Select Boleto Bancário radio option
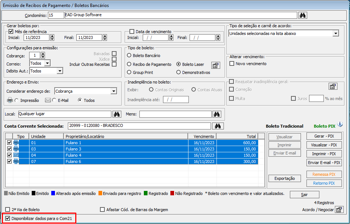 coord(129,56)
